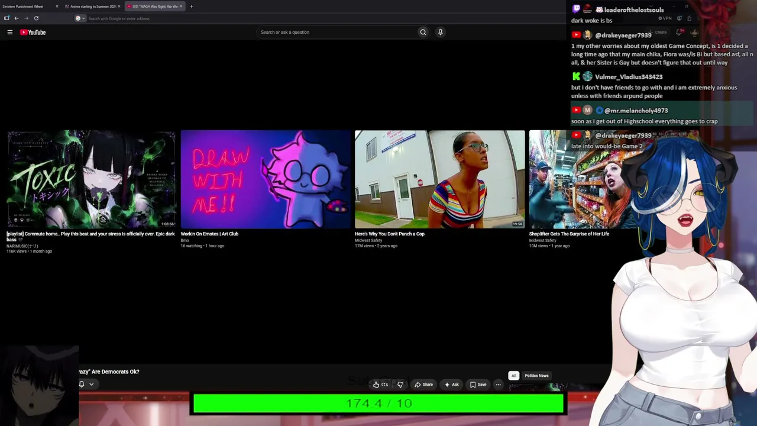Screen dimensions: 757x426
Task: Open Here's Why You Don't Punch a Cop thumbnail
Action: pyautogui.click(x=439, y=179)
